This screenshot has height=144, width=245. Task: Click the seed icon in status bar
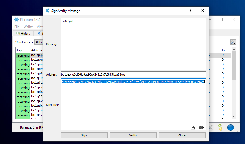coord(220,127)
